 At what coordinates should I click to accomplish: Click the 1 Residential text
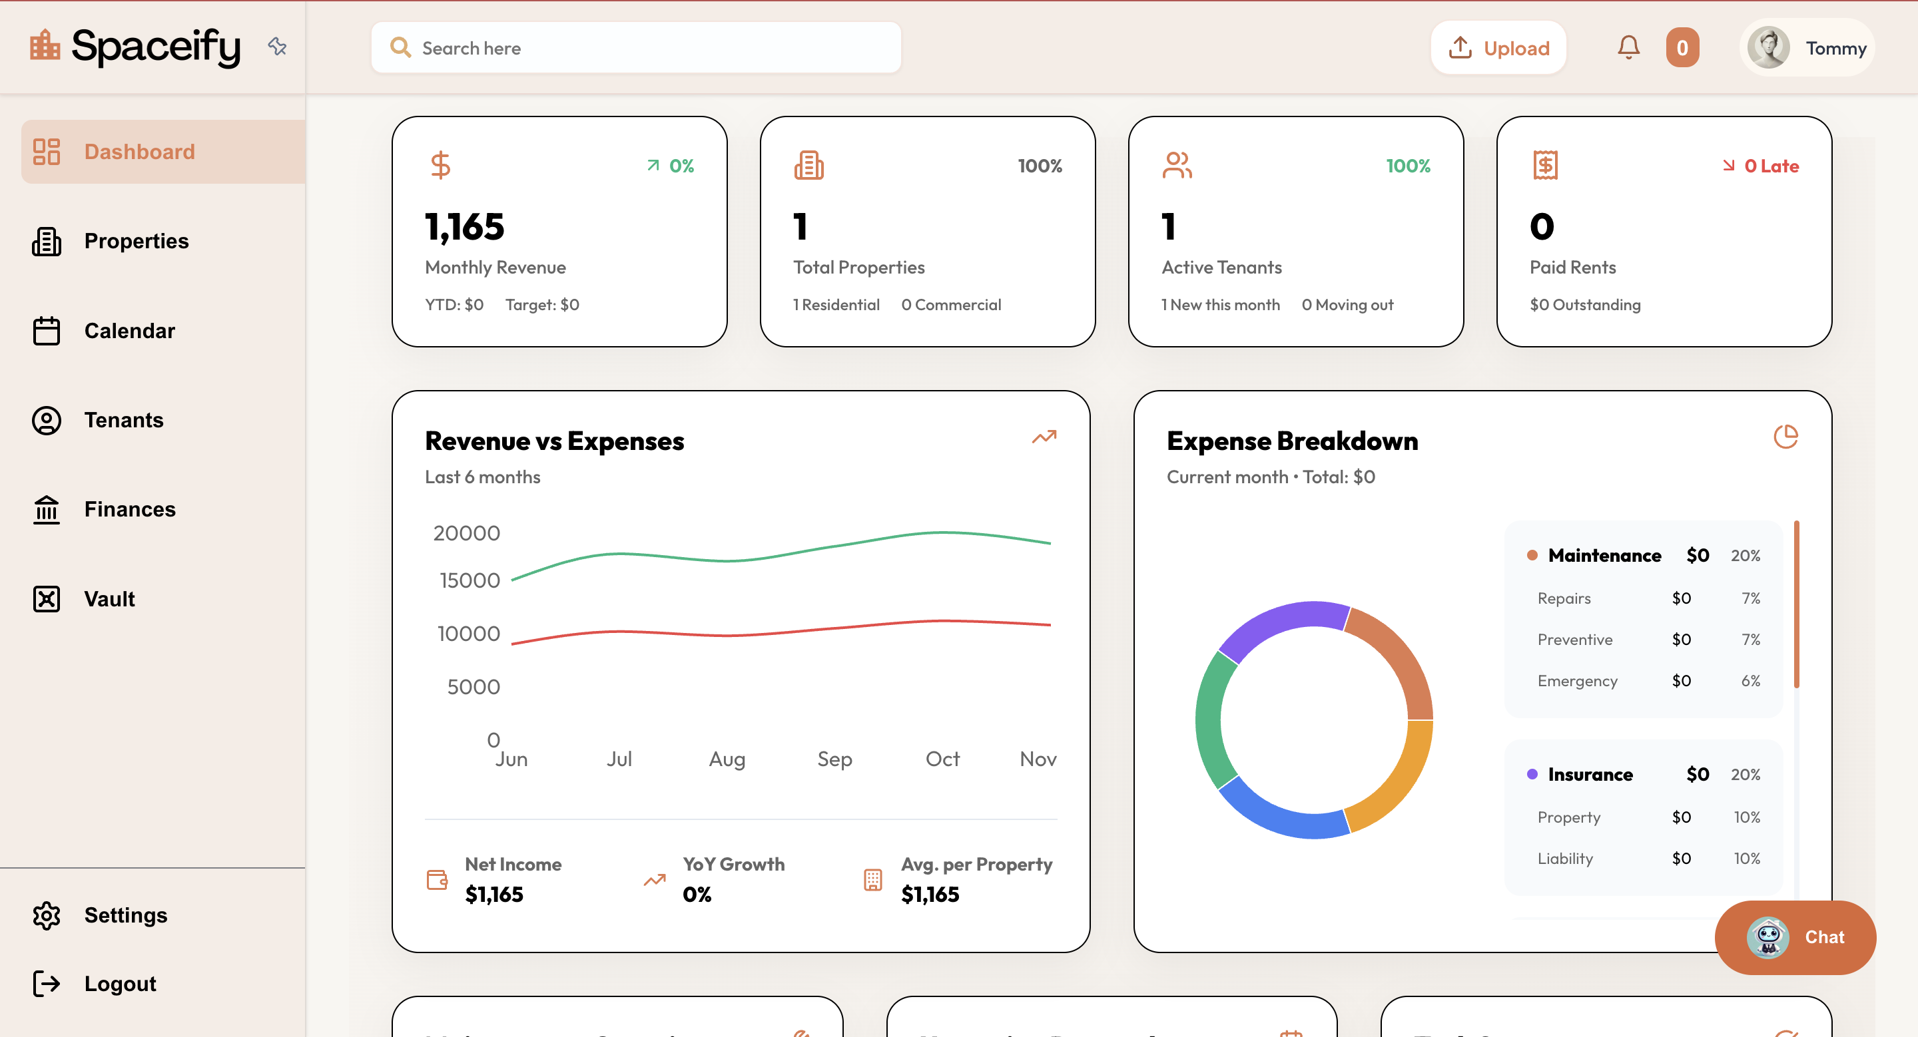pyautogui.click(x=836, y=305)
